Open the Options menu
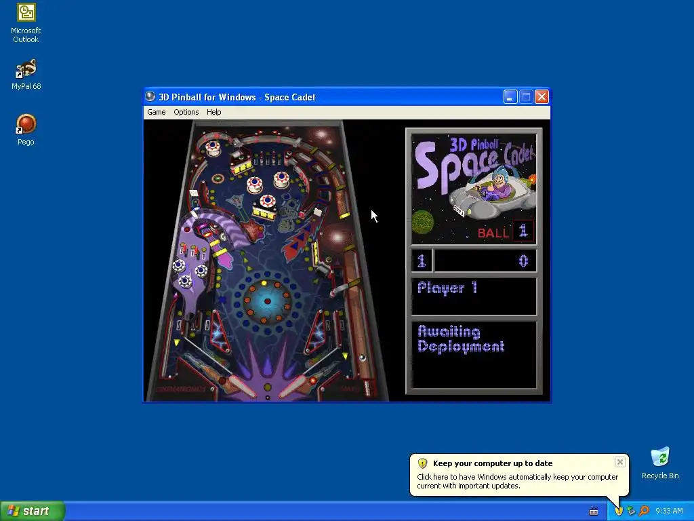This screenshot has width=694, height=521. (x=186, y=112)
